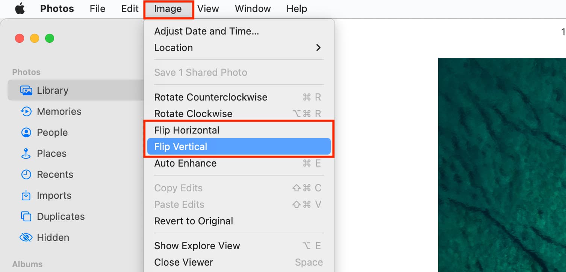Open the Imports section icon
Screen dimensions: 566x272
click(26, 195)
